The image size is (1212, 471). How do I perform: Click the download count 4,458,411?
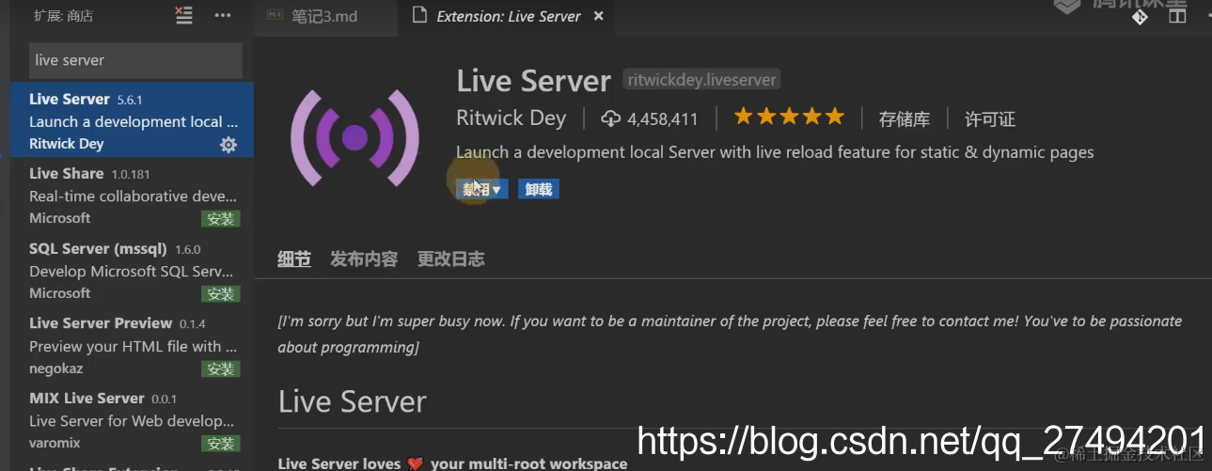(x=649, y=118)
